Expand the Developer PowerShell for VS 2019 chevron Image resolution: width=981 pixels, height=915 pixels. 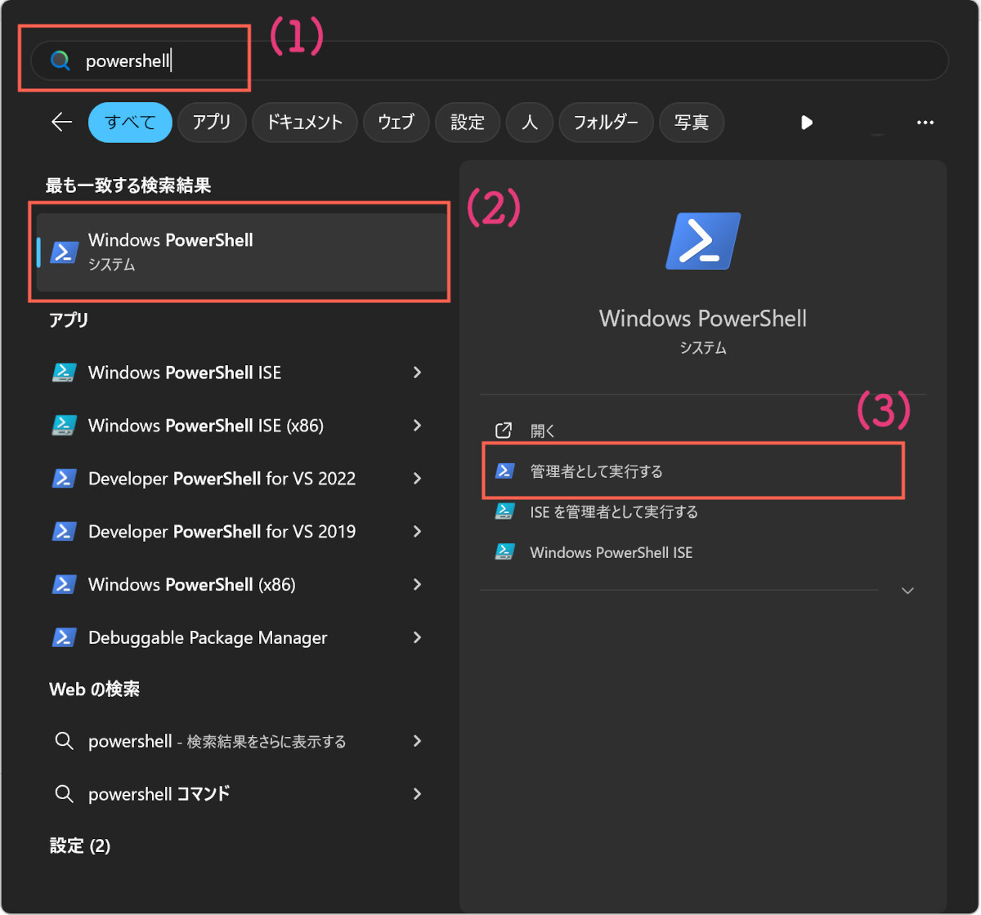417,532
